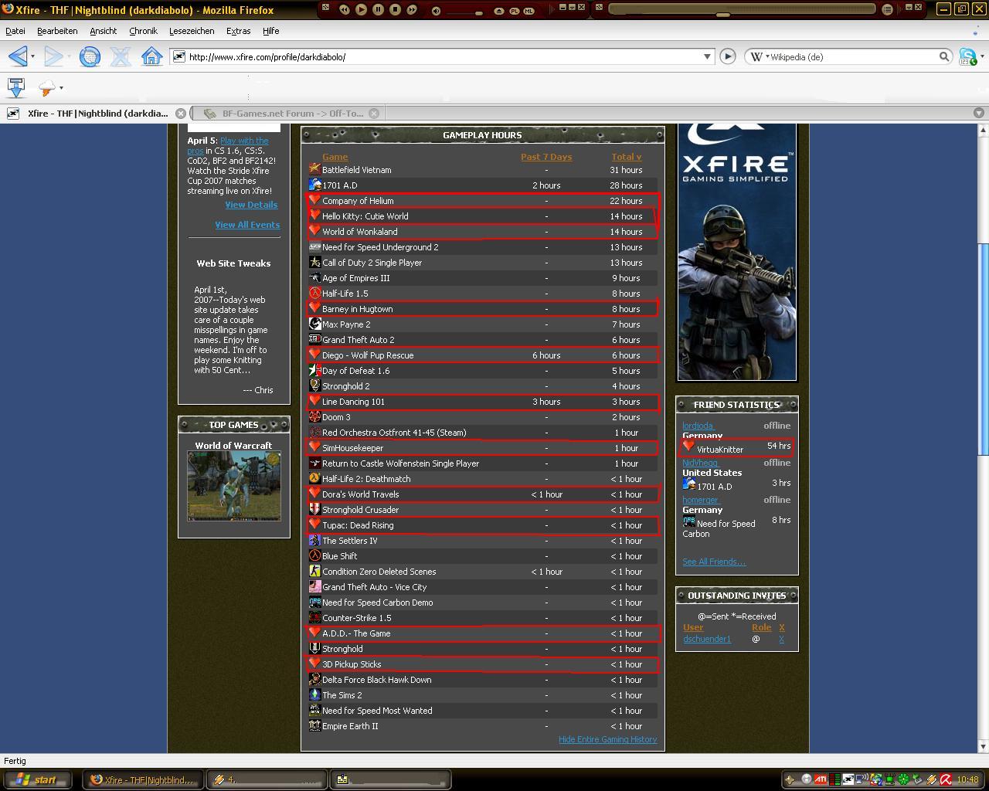Click the Winamp playlist list icon

pos(887,9)
